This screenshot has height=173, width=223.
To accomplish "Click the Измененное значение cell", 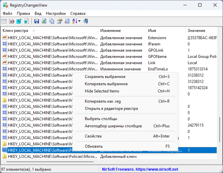I will [120, 69].
